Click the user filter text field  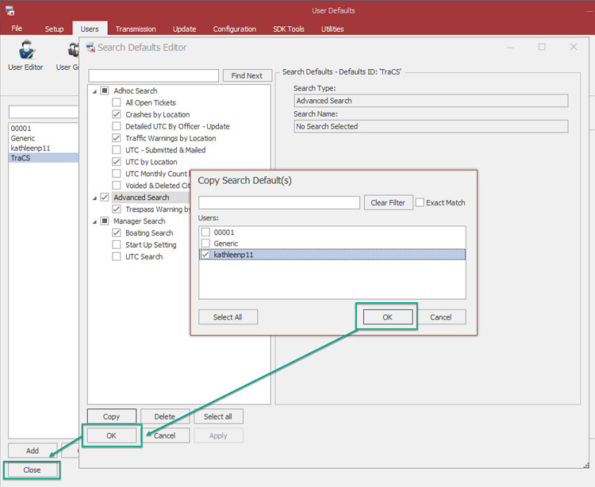pos(279,202)
